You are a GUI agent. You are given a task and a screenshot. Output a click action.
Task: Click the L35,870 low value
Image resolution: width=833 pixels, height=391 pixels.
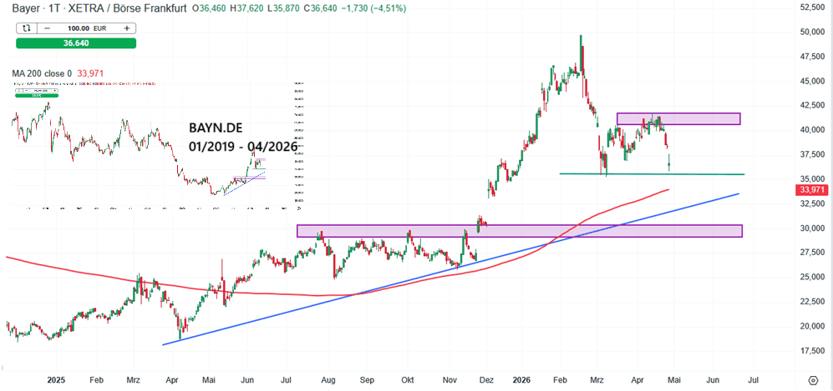[282, 8]
